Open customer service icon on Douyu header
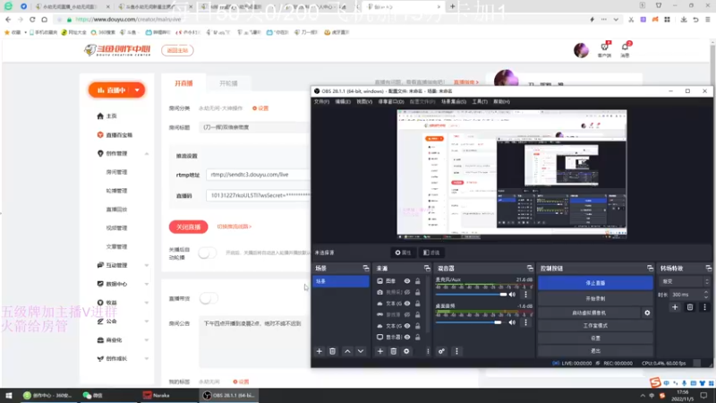 [x=605, y=48]
